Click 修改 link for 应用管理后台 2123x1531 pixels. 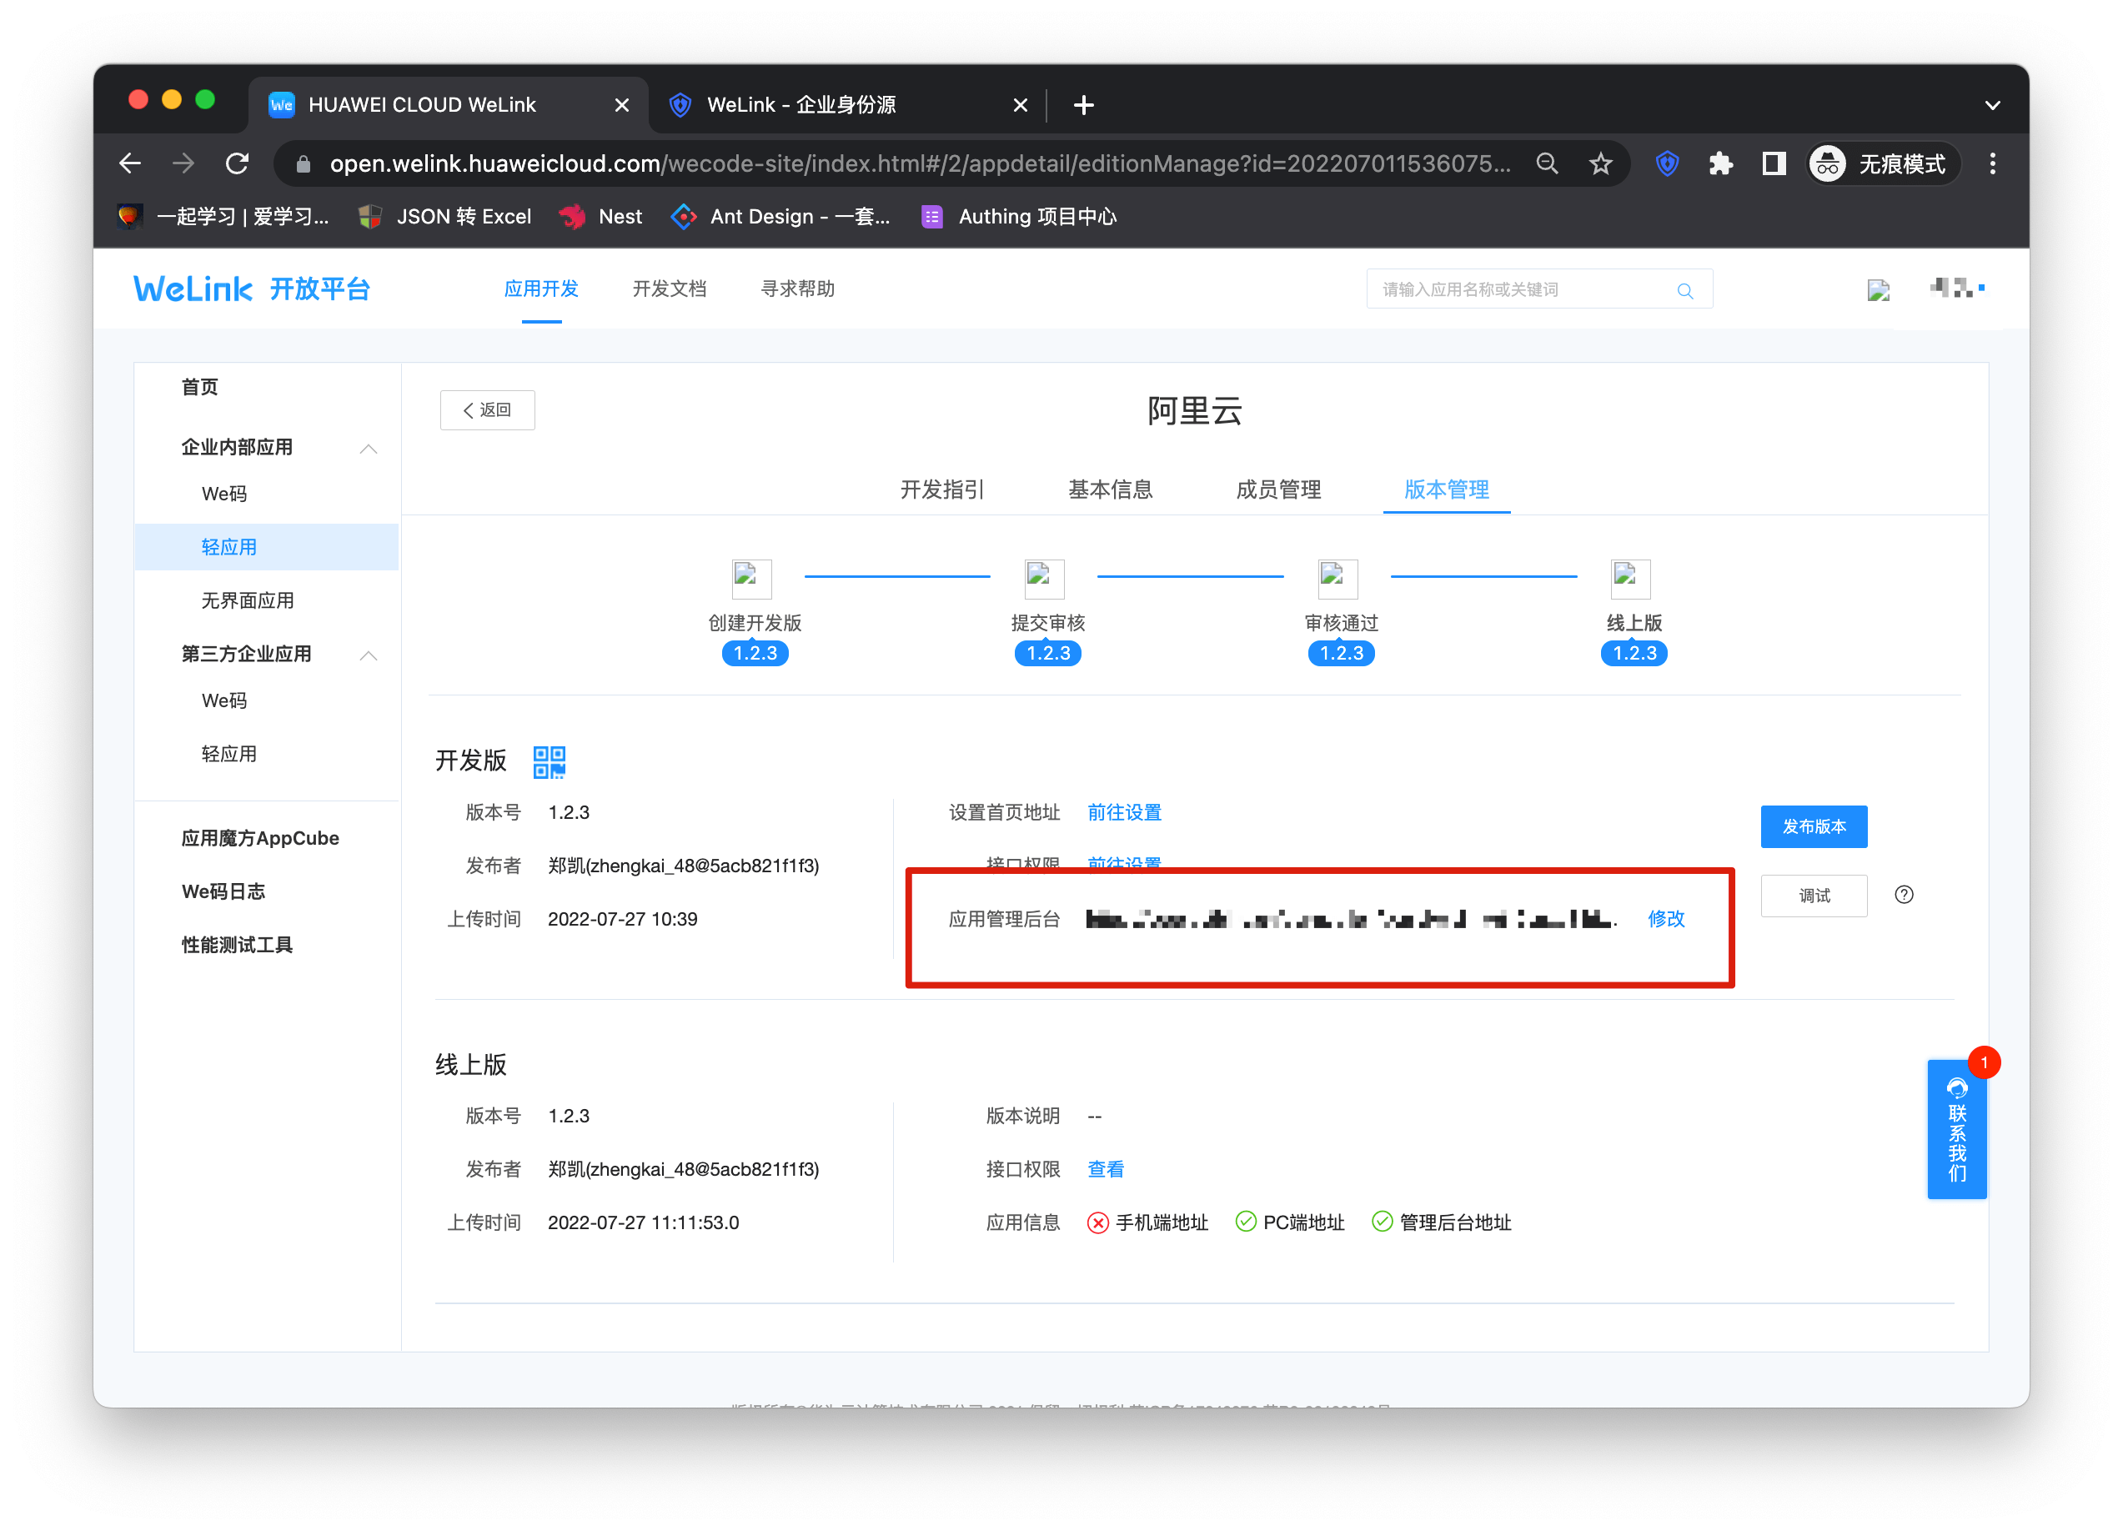click(1665, 919)
